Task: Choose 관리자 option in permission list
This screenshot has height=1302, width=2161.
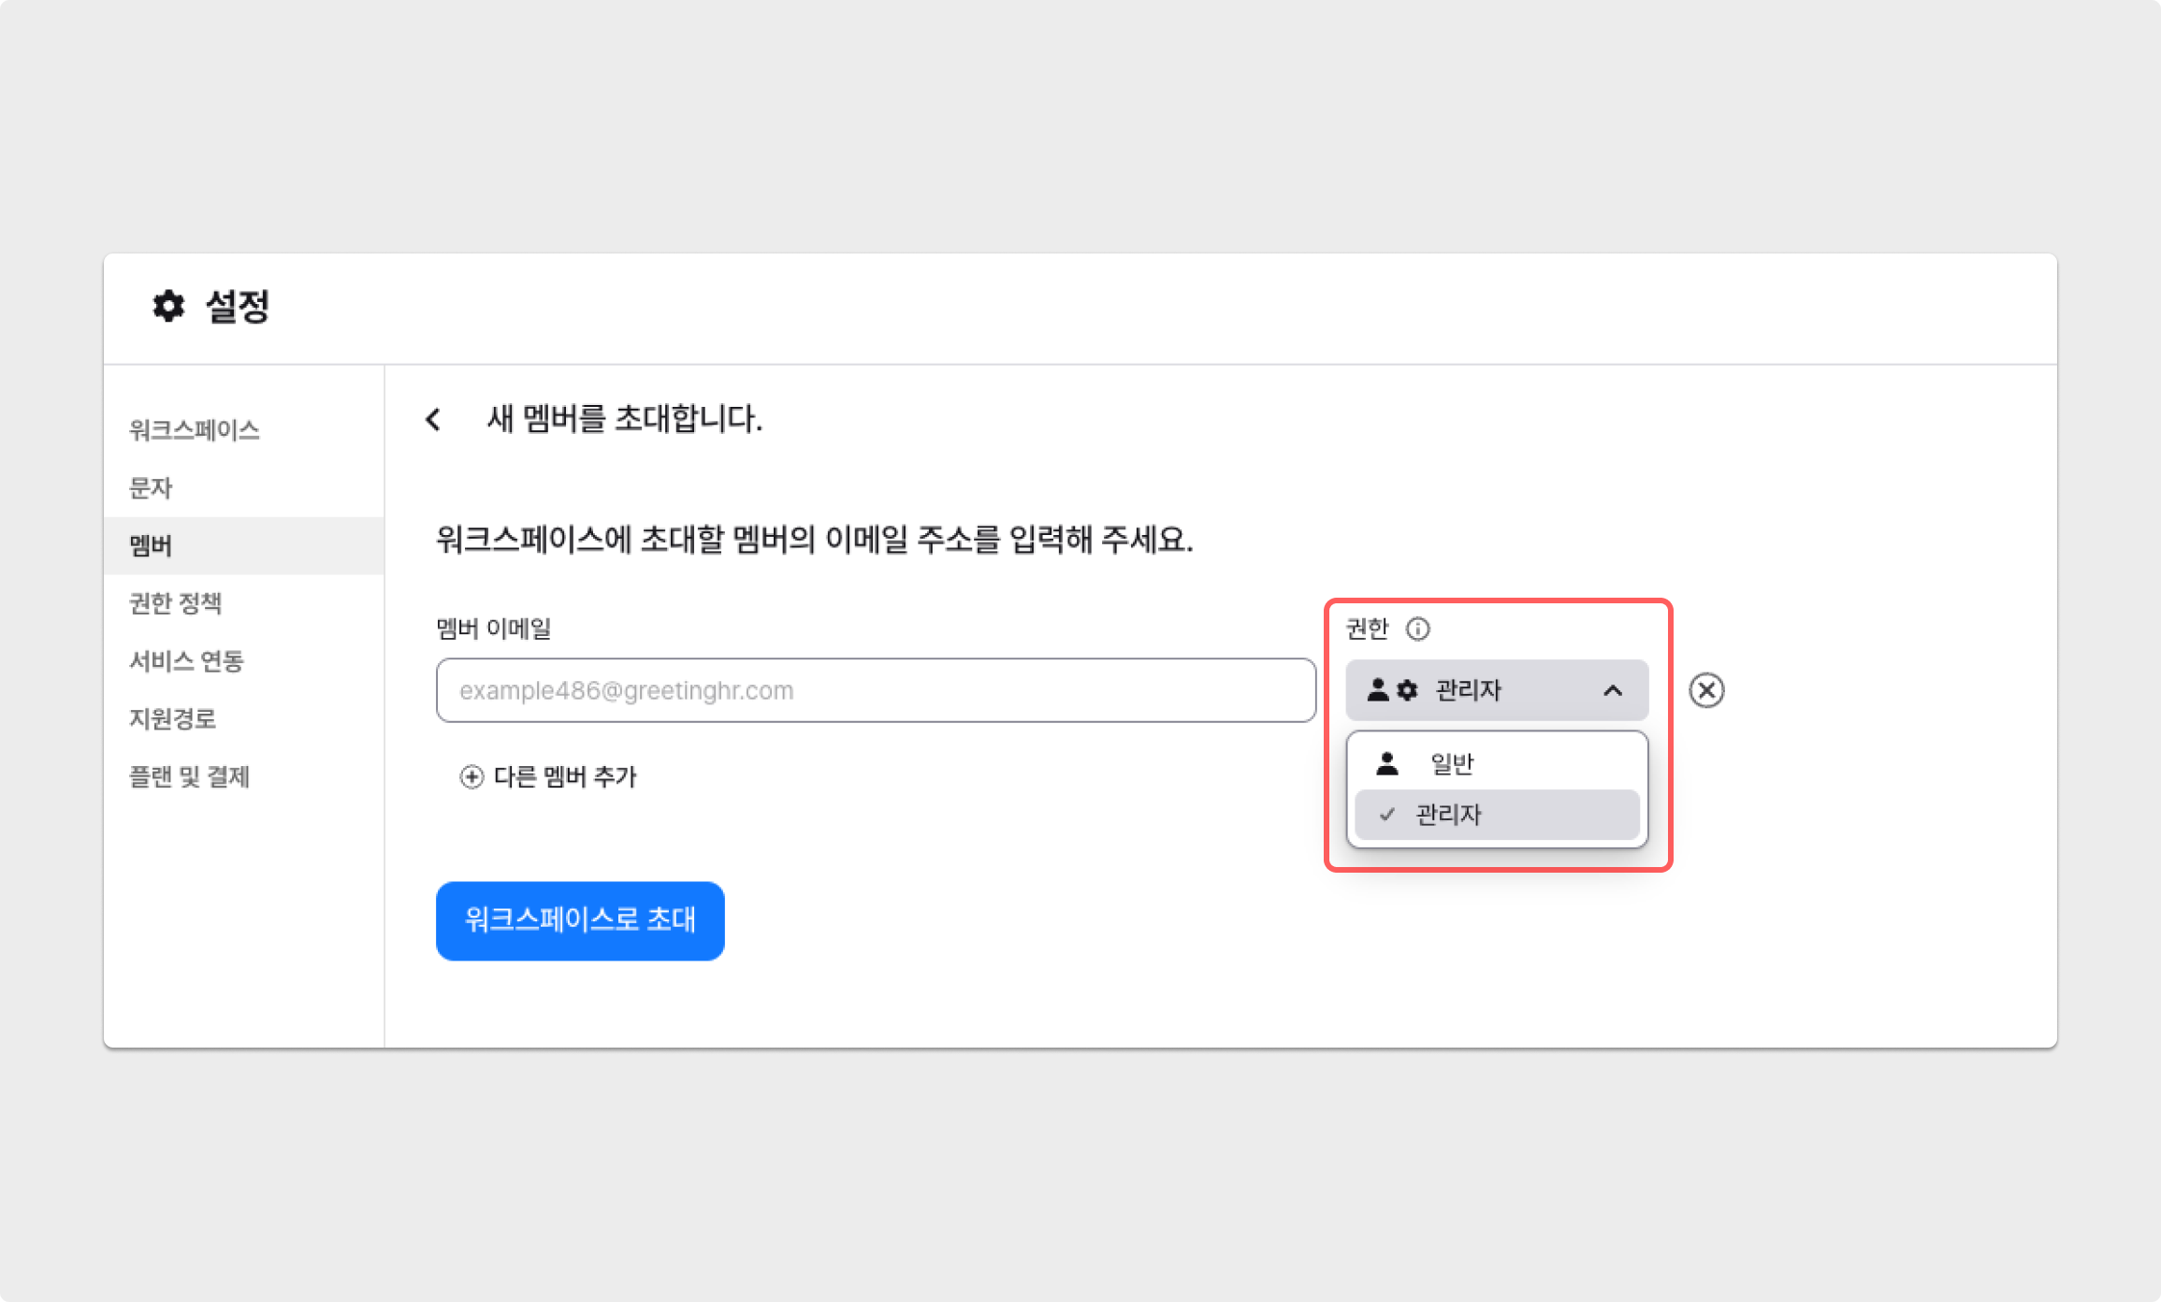Action: point(1448,815)
